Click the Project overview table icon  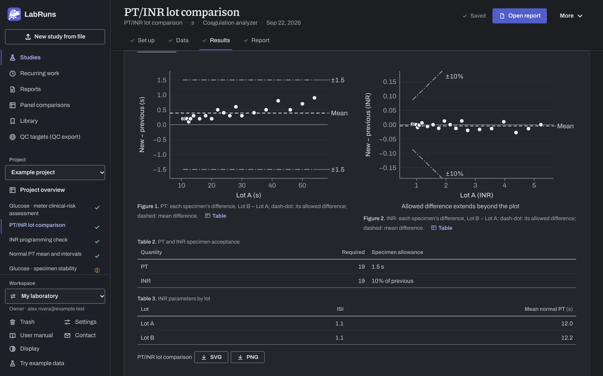[13, 190]
